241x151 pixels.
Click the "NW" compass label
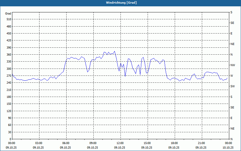click(233, 65)
